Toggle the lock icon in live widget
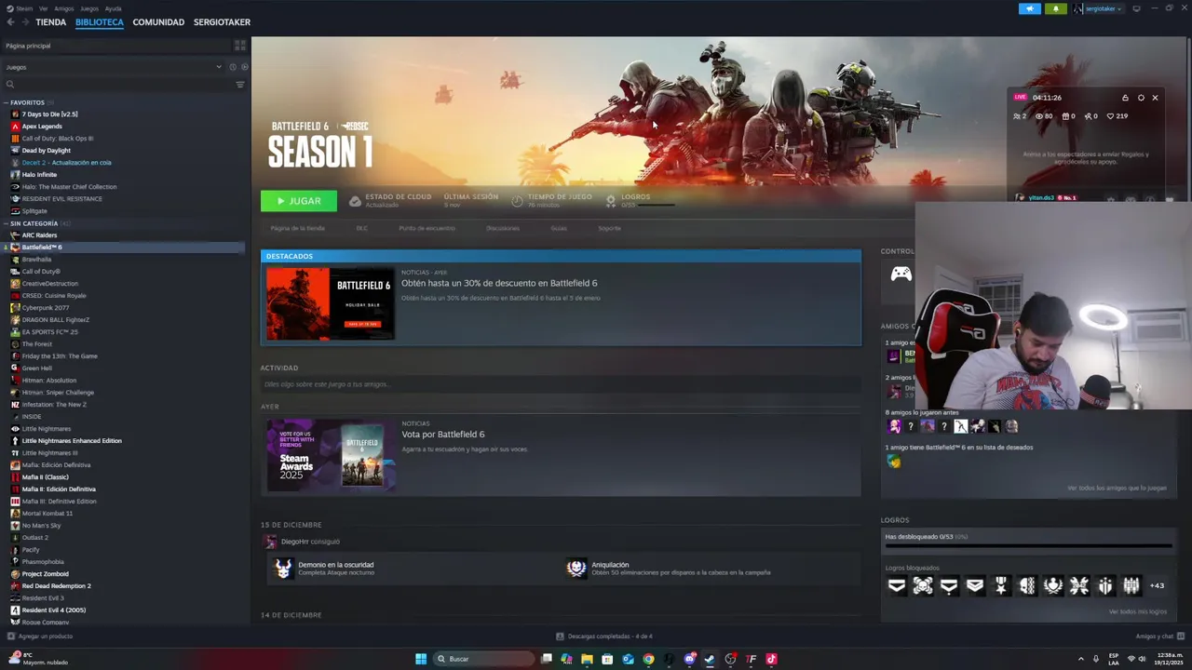1192x670 pixels. [x=1125, y=98]
